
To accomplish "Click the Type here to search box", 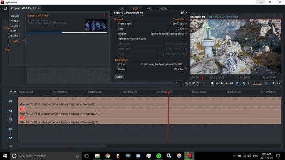I will coord(46,156).
